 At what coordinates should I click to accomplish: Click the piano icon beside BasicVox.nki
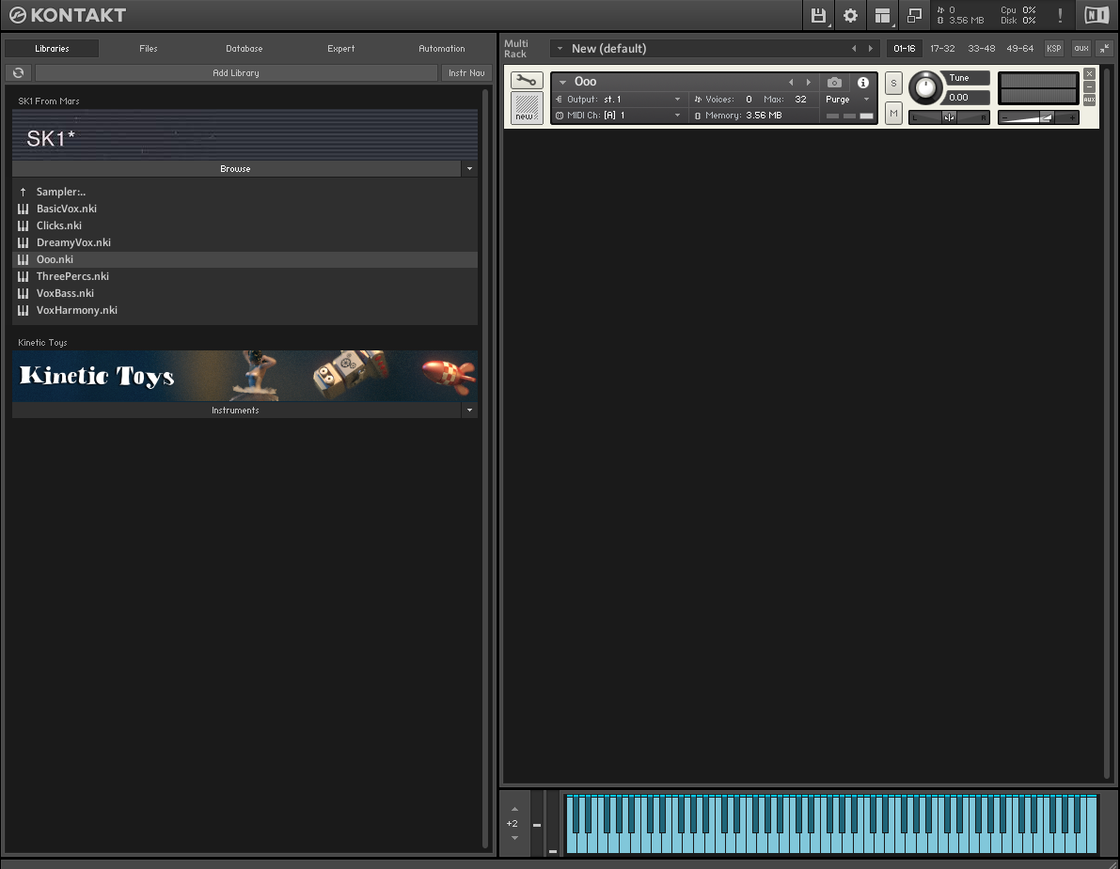(24, 209)
